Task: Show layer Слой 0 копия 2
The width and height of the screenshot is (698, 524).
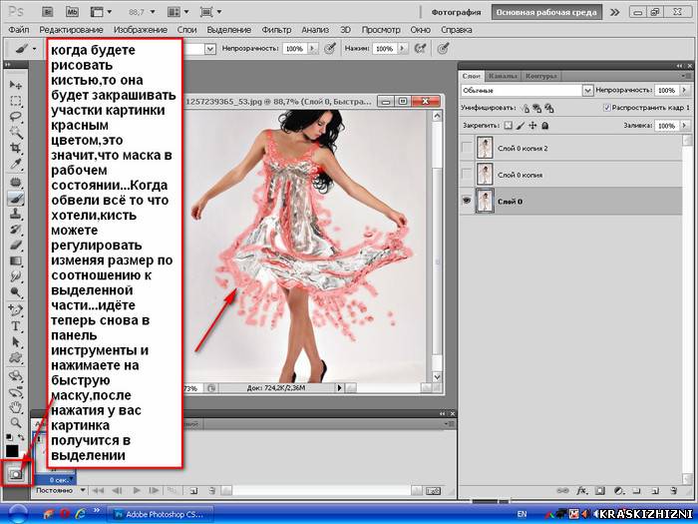Action: (467, 148)
